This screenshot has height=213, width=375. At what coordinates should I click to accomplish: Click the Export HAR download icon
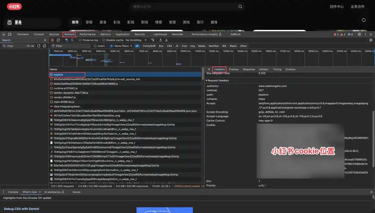tap(166, 40)
